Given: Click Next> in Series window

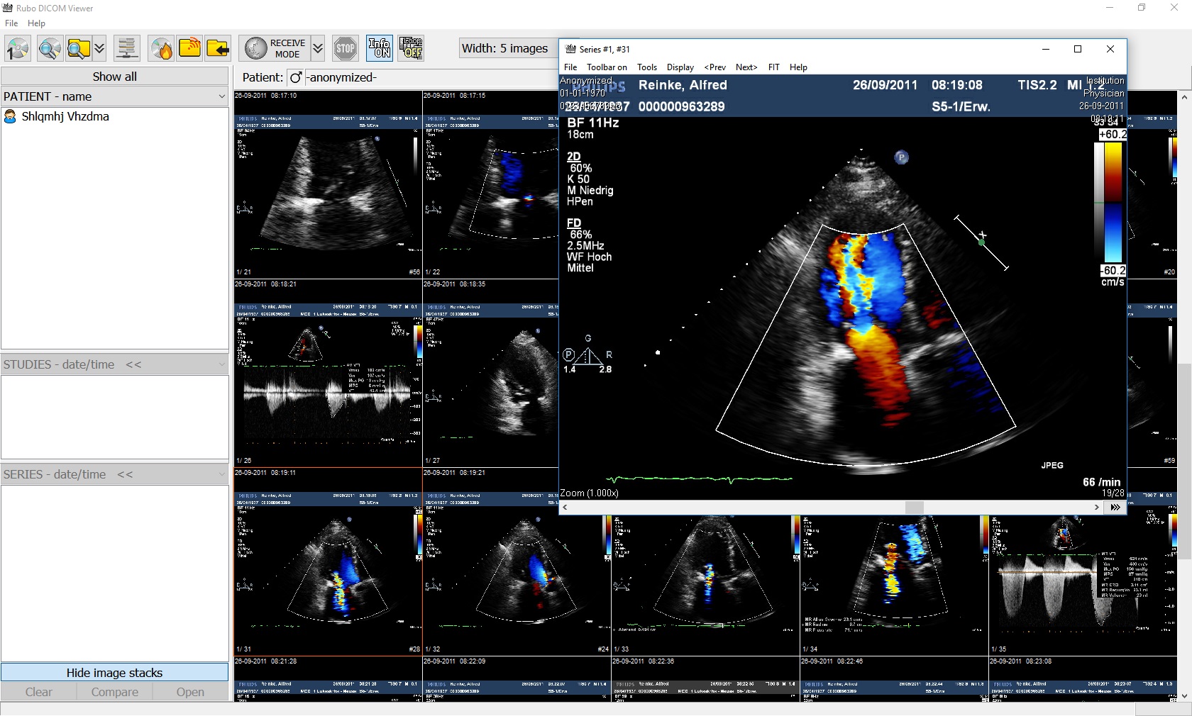Looking at the screenshot, I should click(x=746, y=67).
